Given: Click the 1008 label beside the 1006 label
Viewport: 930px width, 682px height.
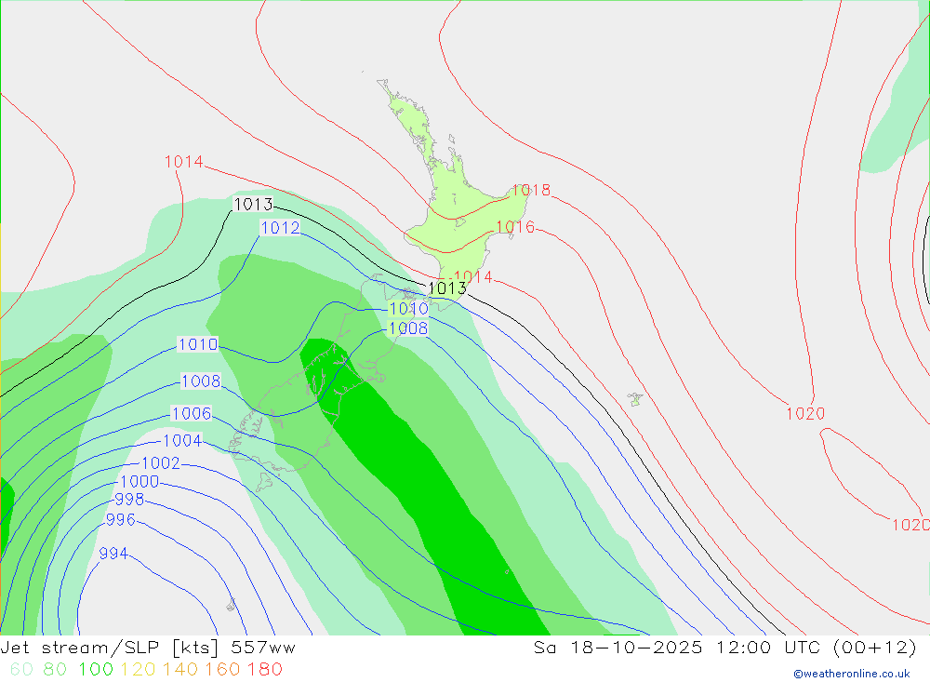Looking at the screenshot, I should coord(201,381).
